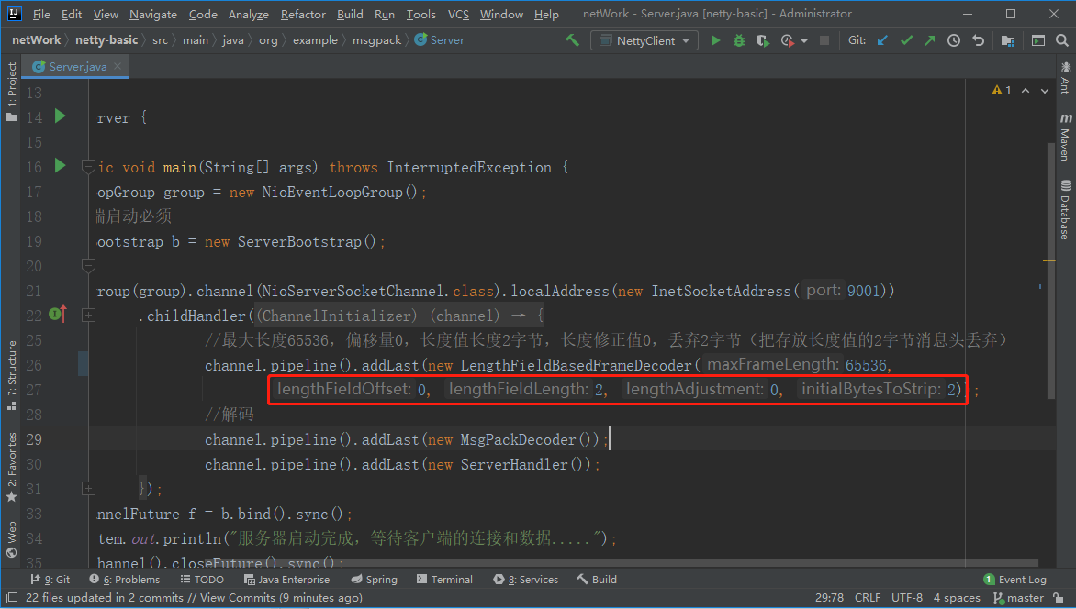This screenshot has height=609, width=1076.
Task: Open the Build tool window button
Action: (597, 580)
